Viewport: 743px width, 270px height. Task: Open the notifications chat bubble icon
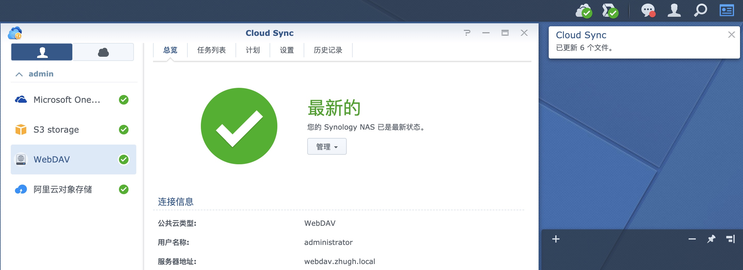pyautogui.click(x=648, y=11)
